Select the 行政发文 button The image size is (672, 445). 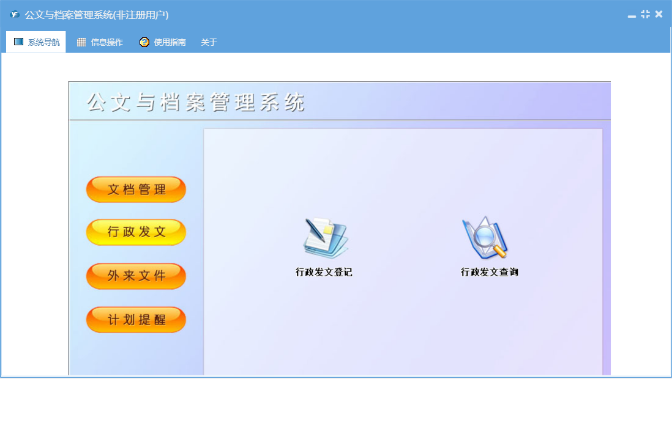[136, 232]
